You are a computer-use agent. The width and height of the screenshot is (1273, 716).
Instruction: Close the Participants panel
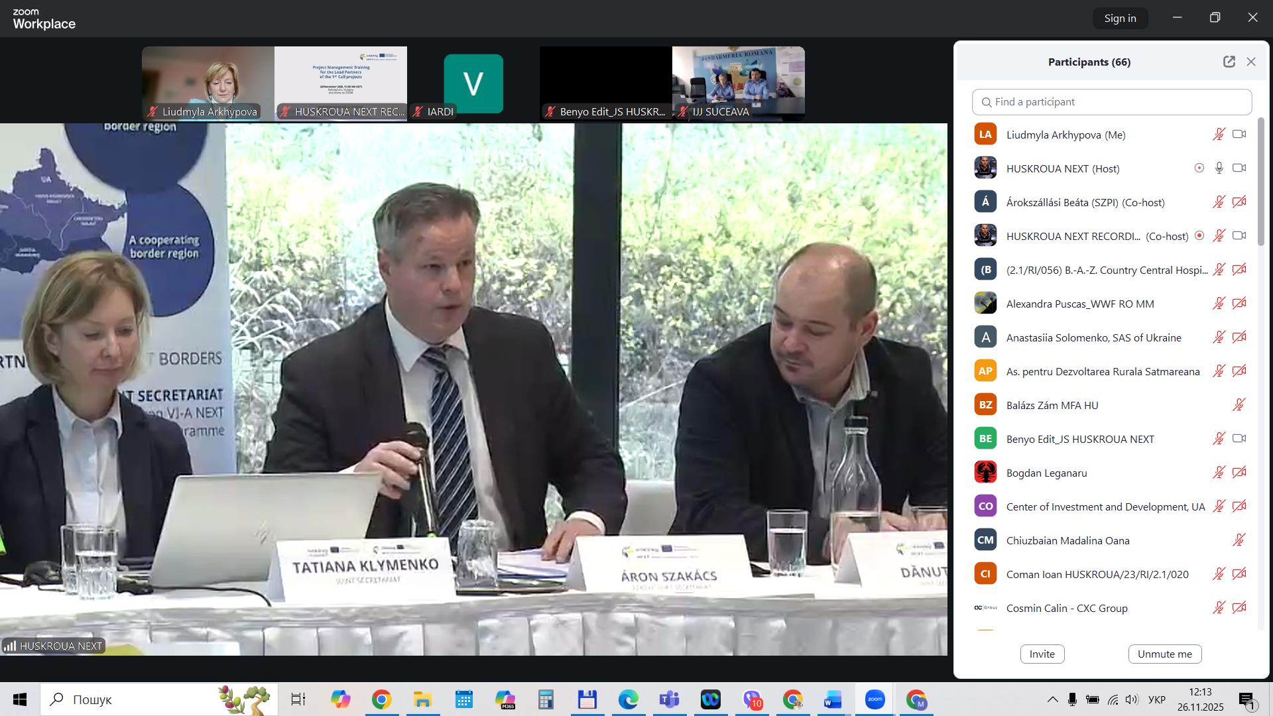point(1251,62)
